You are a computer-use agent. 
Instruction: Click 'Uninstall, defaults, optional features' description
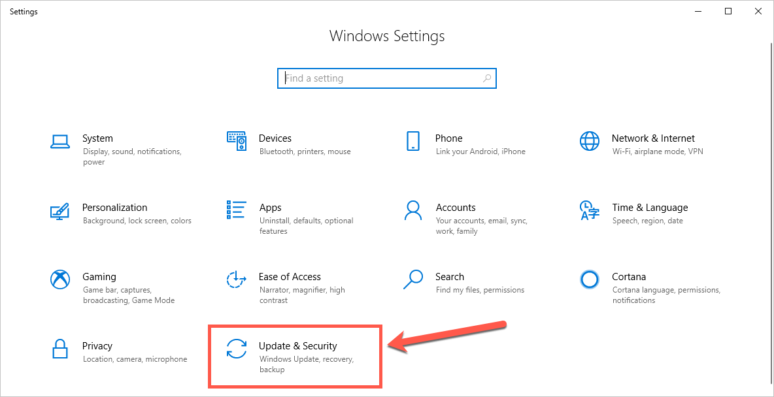(x=307, y=226)
